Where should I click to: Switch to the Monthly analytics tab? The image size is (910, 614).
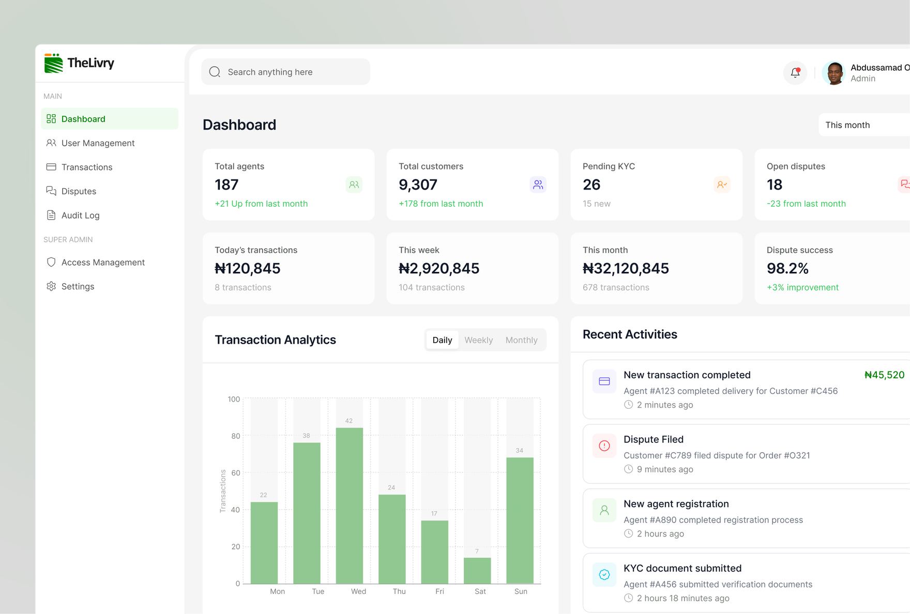522,340
